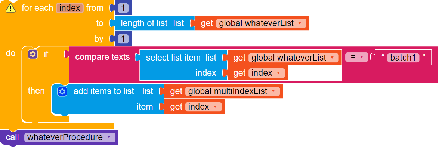Open the blue gear on add items block

point(62,91)
